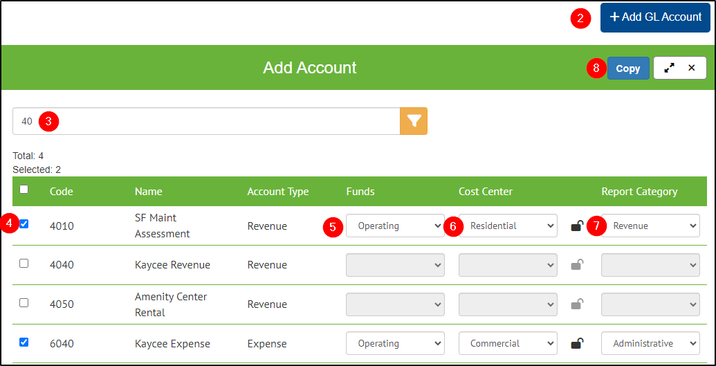Viewport: 716px width, 366px height.
Task: Open Report Category dropdown for account 4050
Action: coord(650,304)
